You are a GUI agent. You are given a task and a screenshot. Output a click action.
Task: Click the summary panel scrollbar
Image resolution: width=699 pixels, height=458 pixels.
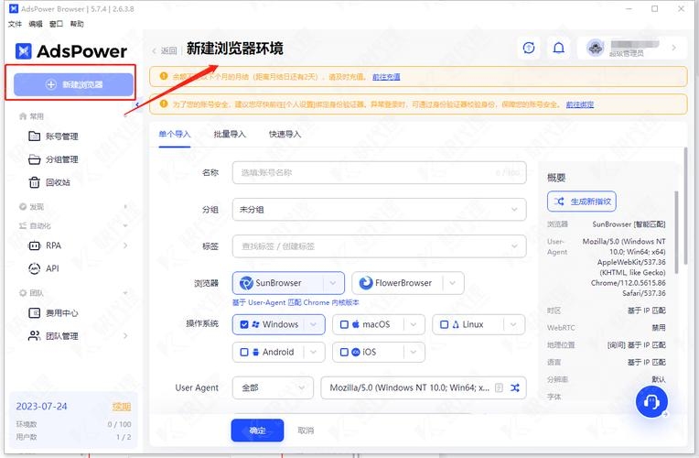click(677, 232)
